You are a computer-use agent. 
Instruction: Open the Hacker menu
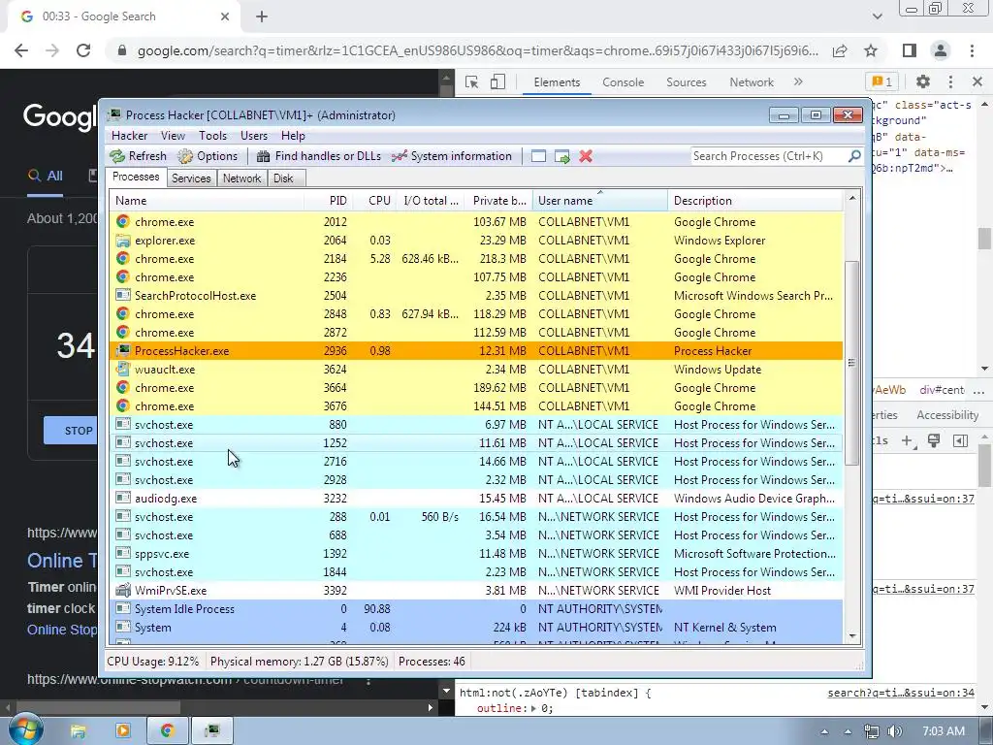[129, 136]
